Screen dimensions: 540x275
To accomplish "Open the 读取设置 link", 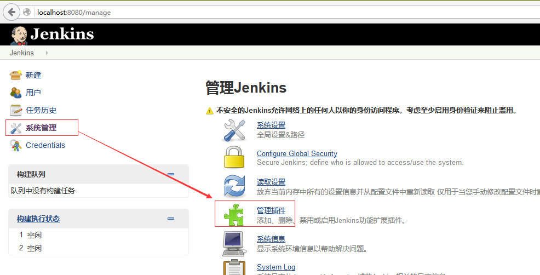I will coord(271,182).
